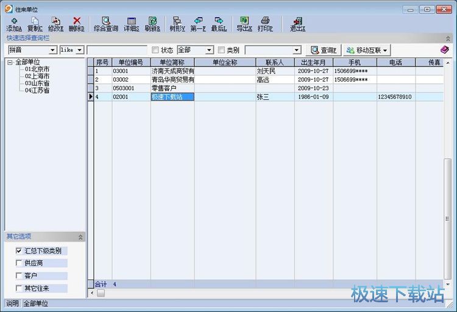
Task: Click the vertical scrollbar up arrow
Action: [448, 63]
